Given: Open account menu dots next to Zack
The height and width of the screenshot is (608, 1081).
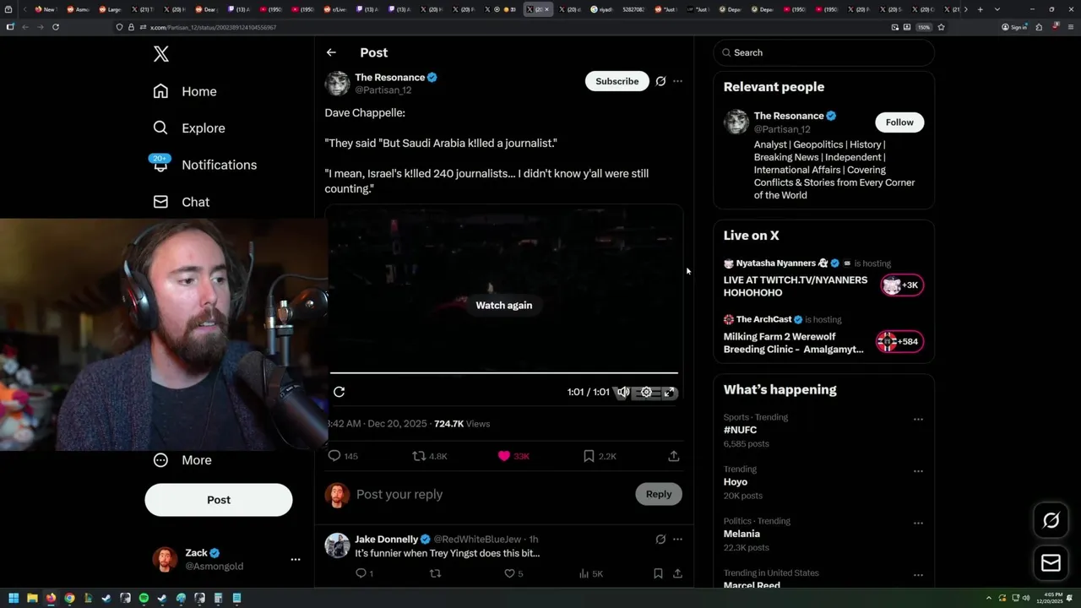Looking at the screenshot, I should tap(296, 559).
